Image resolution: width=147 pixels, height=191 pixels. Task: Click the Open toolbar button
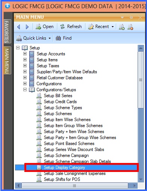pos(45,27)
